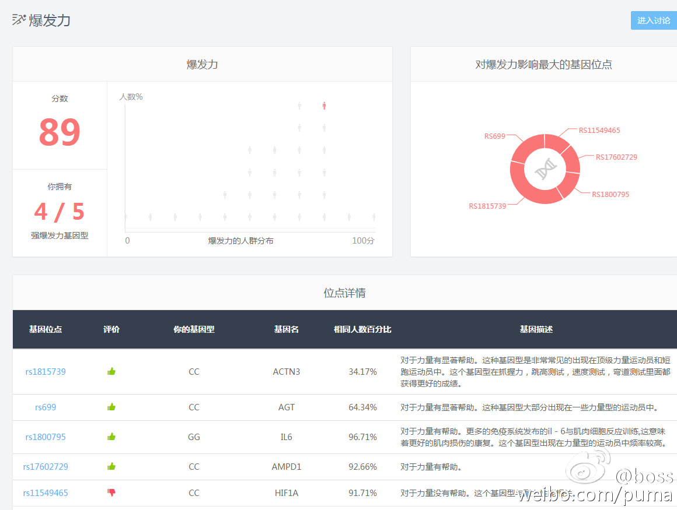
Task: Click the thumbs-up icon in the rs1815739 row
Action: [x=111, y=371]
